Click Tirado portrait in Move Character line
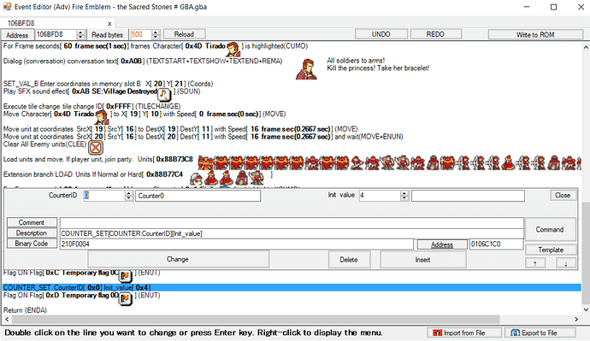Screen dimensions: 590x341 [102, 117]
